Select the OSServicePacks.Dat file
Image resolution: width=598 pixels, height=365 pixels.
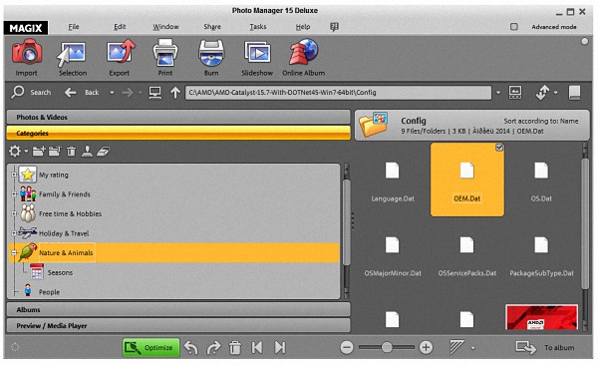pos(467,256)
